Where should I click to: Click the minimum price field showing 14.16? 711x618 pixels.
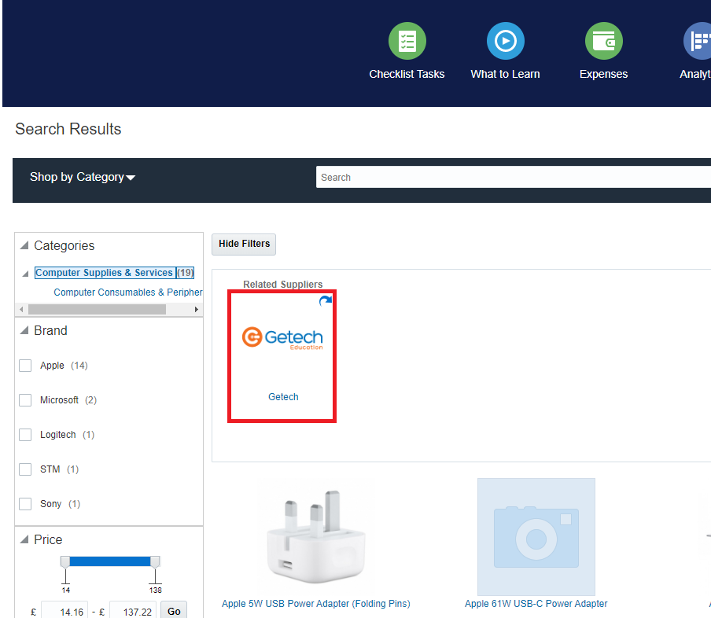(x=64, y=612)
